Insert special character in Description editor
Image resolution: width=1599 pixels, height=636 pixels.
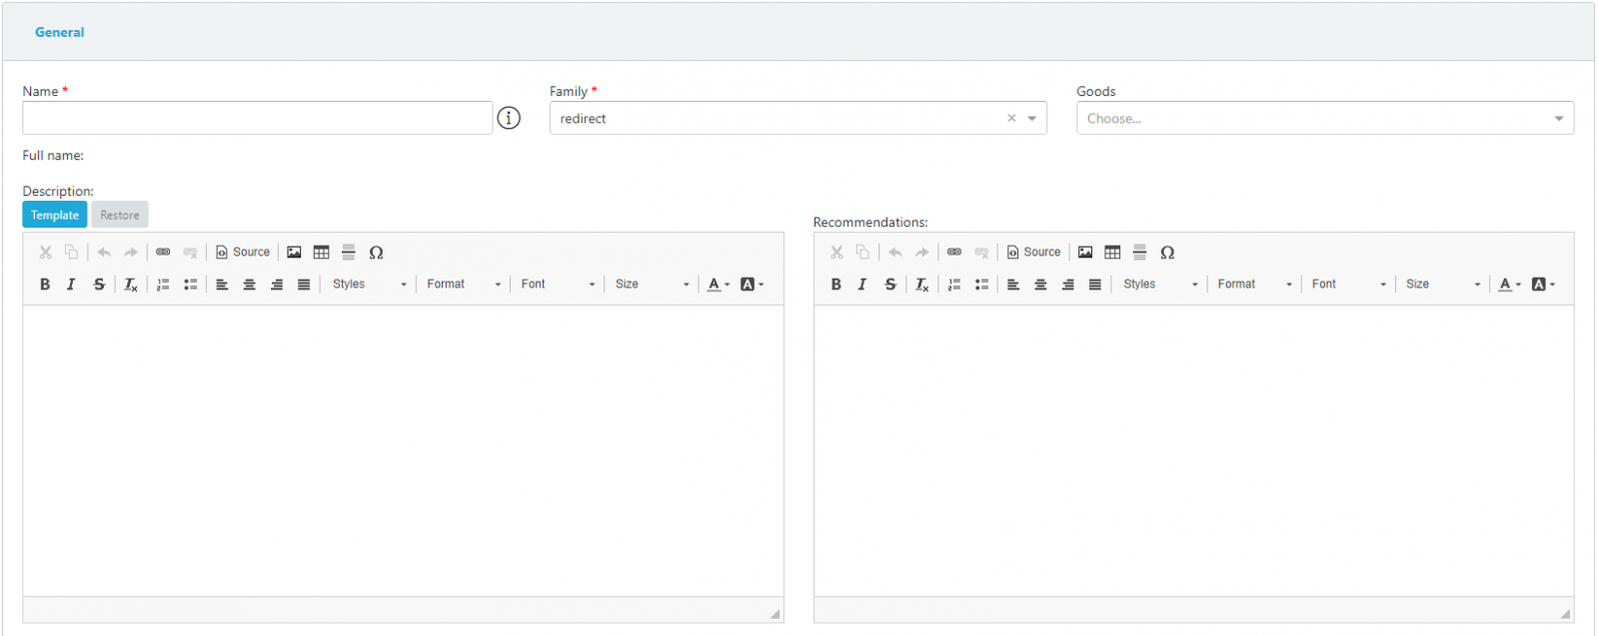click(x=376, y=253)
